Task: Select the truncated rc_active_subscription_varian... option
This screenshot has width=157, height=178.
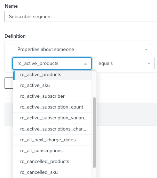Action: click(53, 118)
